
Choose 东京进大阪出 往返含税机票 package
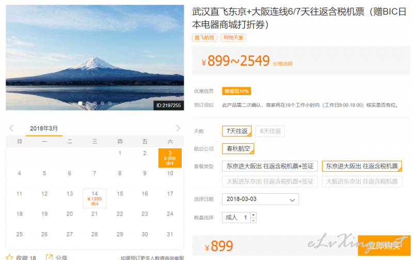[x=362, y=166]
